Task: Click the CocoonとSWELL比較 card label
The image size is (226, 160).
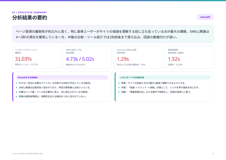Action: pos(127,50)
